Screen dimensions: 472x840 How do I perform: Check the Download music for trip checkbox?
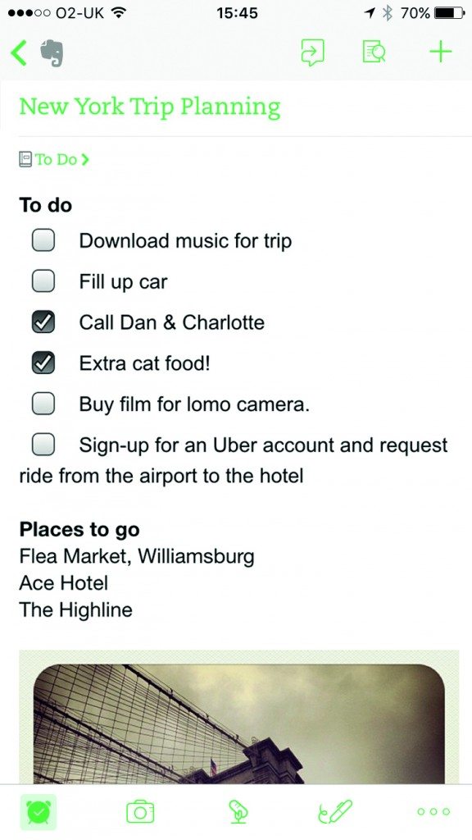click(43, 240)
